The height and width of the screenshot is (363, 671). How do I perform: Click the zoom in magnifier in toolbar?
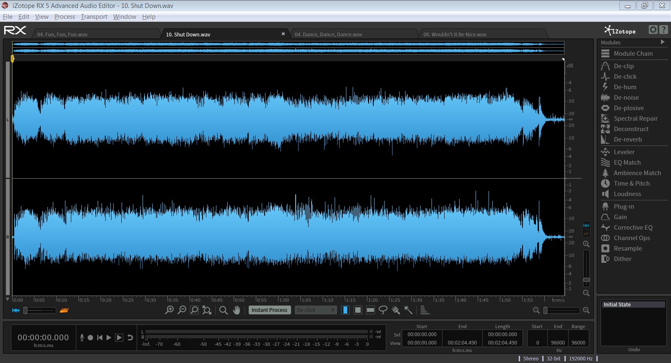click(x=169, y=310)
